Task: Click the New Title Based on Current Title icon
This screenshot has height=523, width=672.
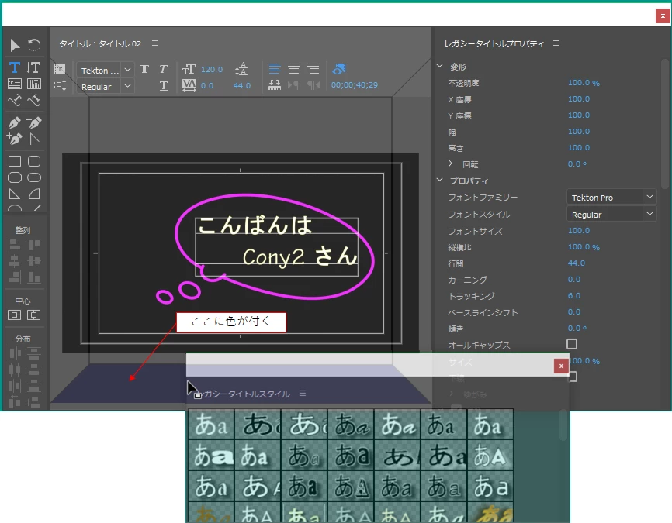Action: 60,69
